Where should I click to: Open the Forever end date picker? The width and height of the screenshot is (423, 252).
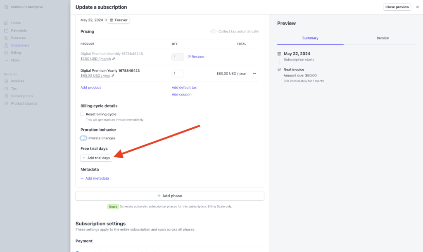click(119, 20)
